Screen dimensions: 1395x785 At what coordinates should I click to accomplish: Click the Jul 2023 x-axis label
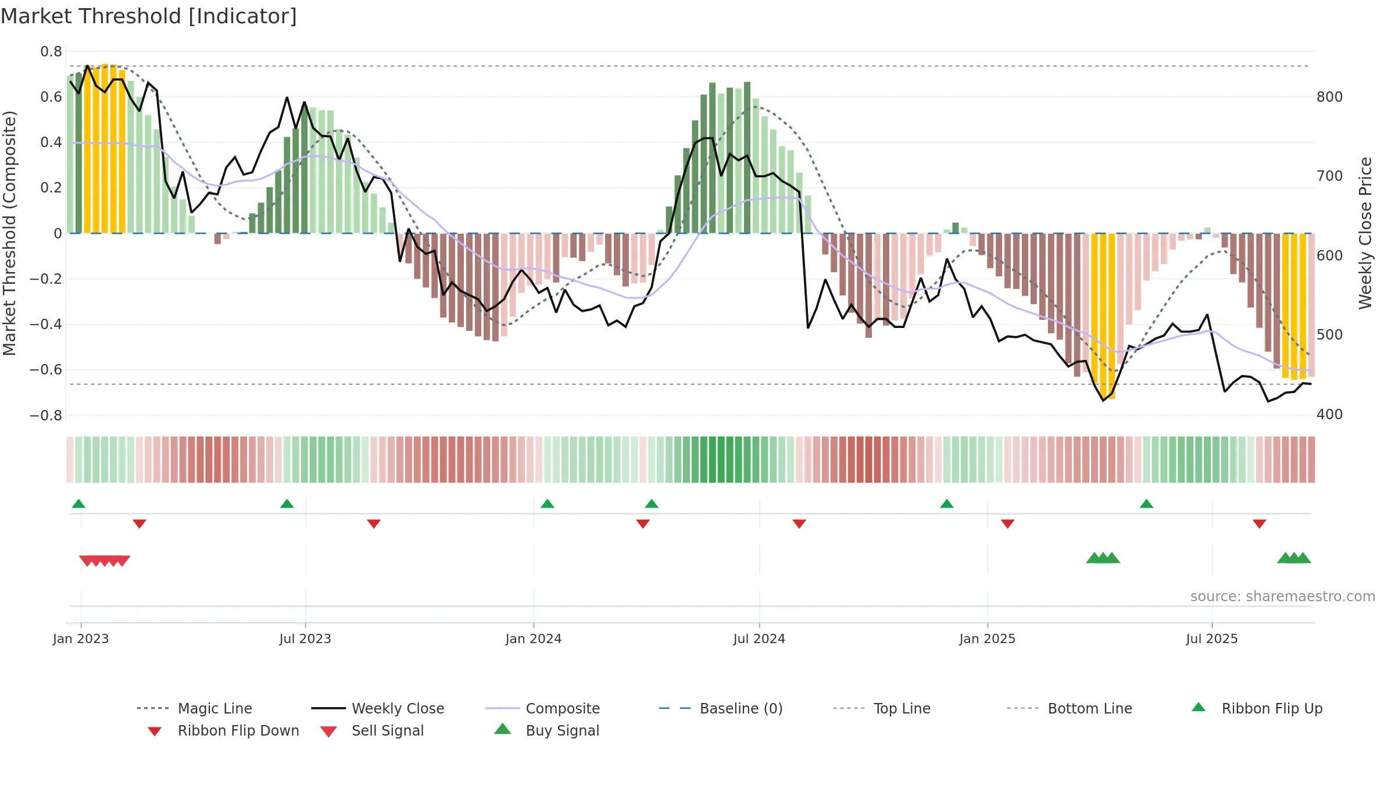(x=305, y=638)
